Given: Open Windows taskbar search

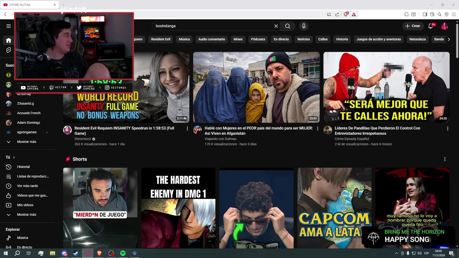Looking at the screenshot, I should [17, 253].
